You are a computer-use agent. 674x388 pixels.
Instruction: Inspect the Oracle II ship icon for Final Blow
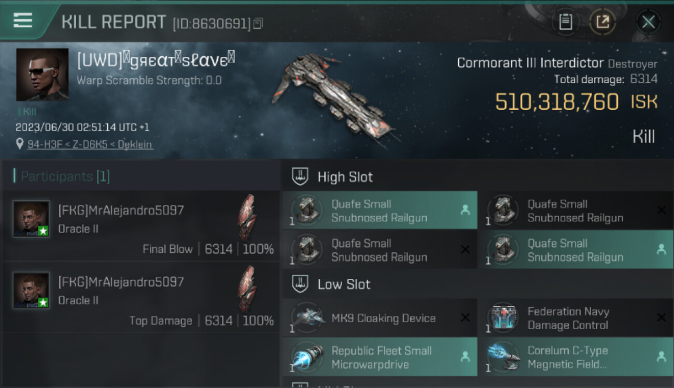pos(247,218)
